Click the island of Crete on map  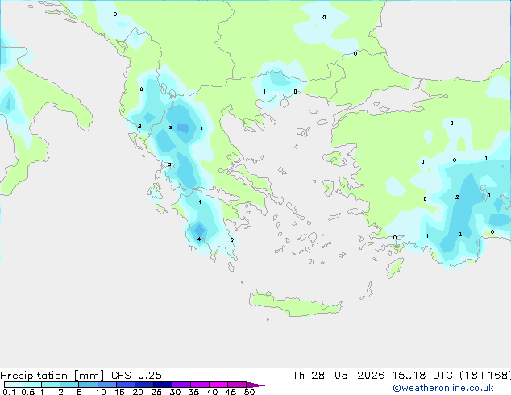[x=295, y=304]
